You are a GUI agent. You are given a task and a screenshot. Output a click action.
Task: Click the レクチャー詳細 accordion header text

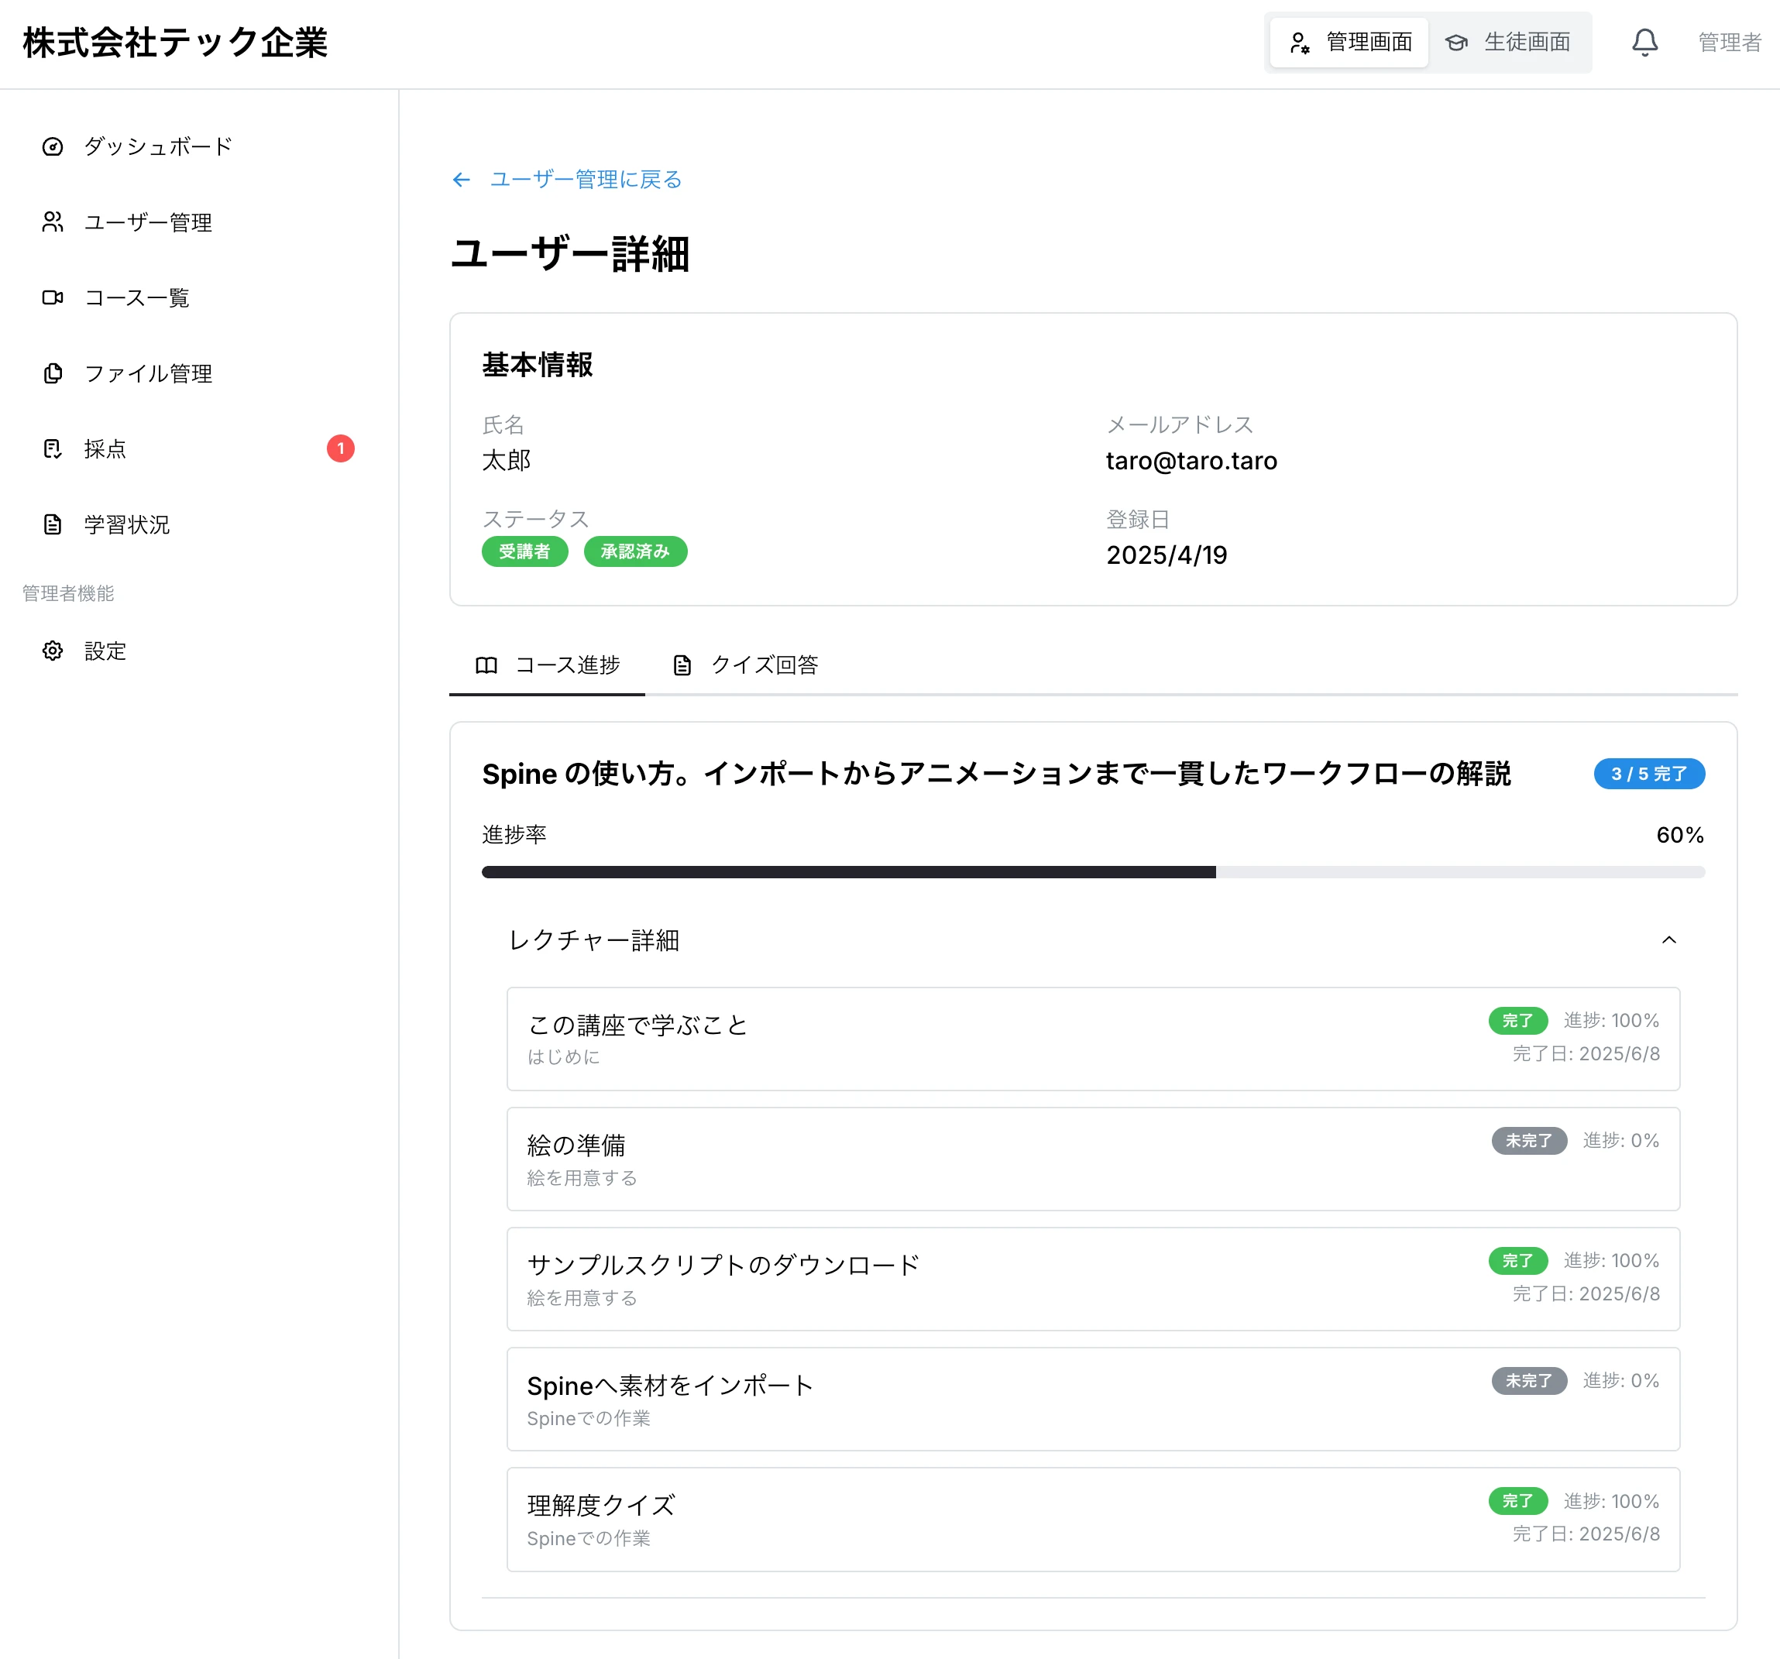(593, 940)
